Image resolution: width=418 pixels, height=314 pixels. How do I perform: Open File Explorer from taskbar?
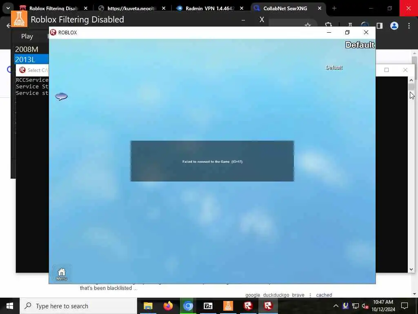[148, 306]
